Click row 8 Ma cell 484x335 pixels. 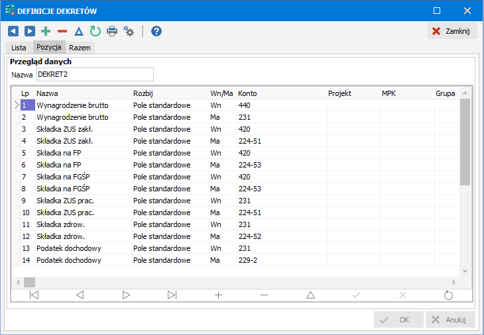click(223, 189)
